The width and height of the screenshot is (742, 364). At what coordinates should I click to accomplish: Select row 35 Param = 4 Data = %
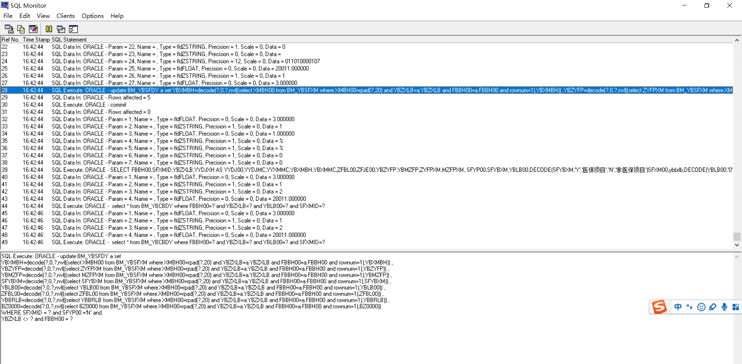pyautogui.click(x=367, y=141)
